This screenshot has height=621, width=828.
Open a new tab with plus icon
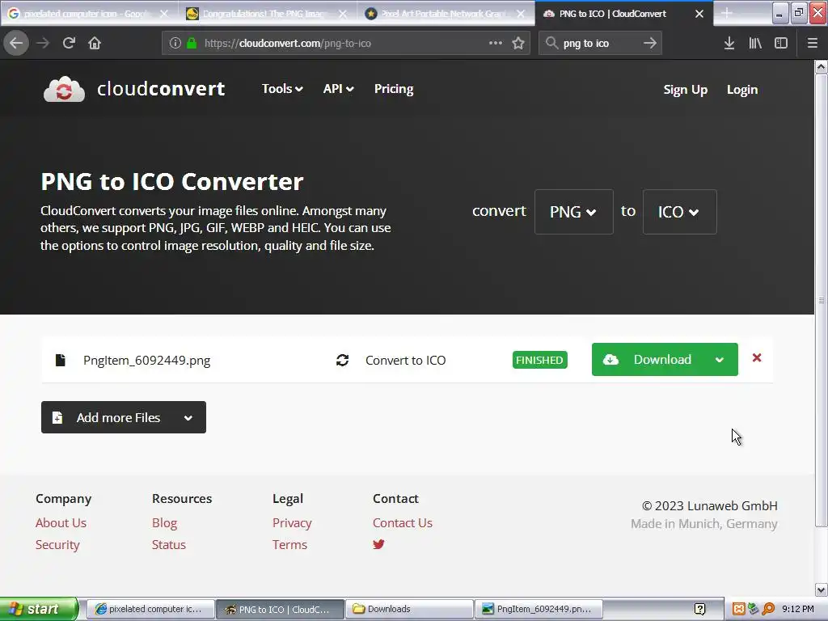727,13
